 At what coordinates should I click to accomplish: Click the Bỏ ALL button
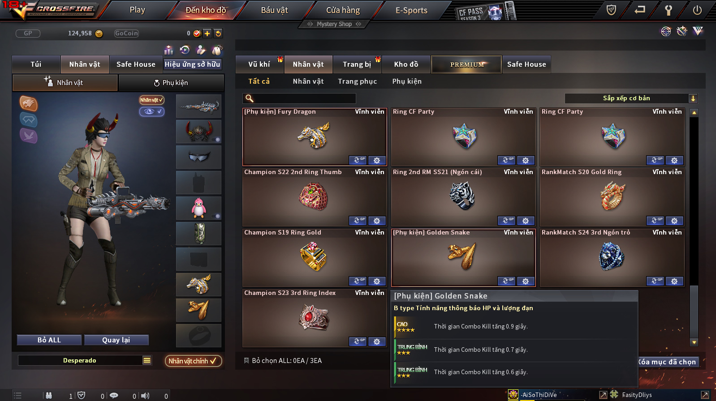point(49,340)
